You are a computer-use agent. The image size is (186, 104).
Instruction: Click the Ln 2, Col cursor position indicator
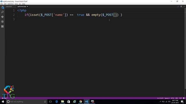[160, 98]
